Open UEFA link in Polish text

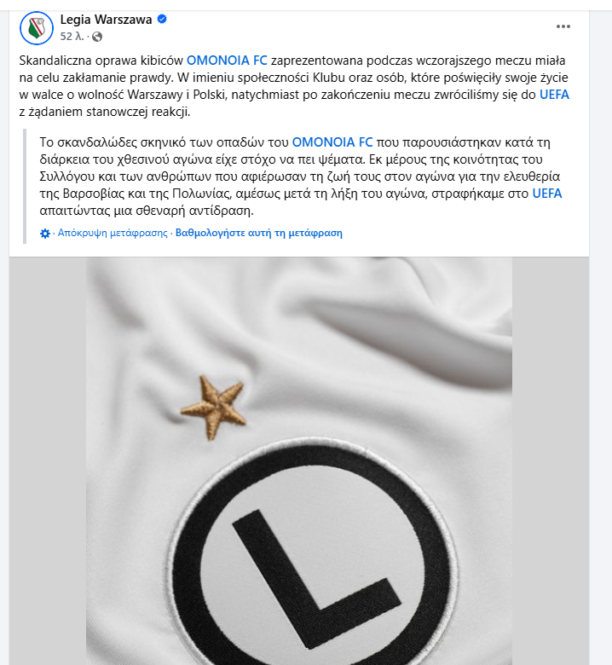click(x=554, y=95)
